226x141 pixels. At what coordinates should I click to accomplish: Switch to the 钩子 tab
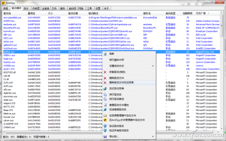[x=26, y=9]
